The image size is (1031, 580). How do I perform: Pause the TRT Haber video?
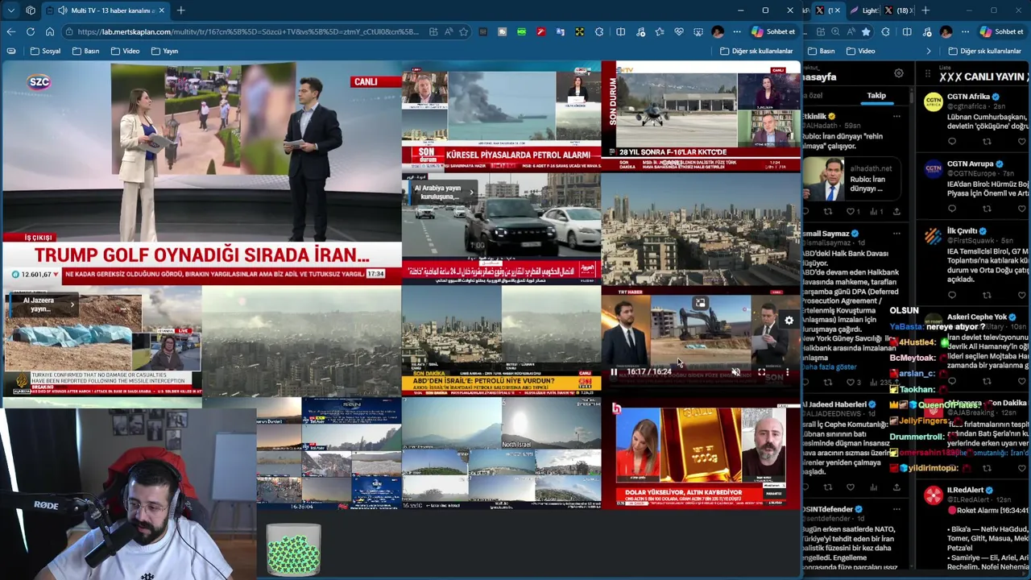(614, 372)
